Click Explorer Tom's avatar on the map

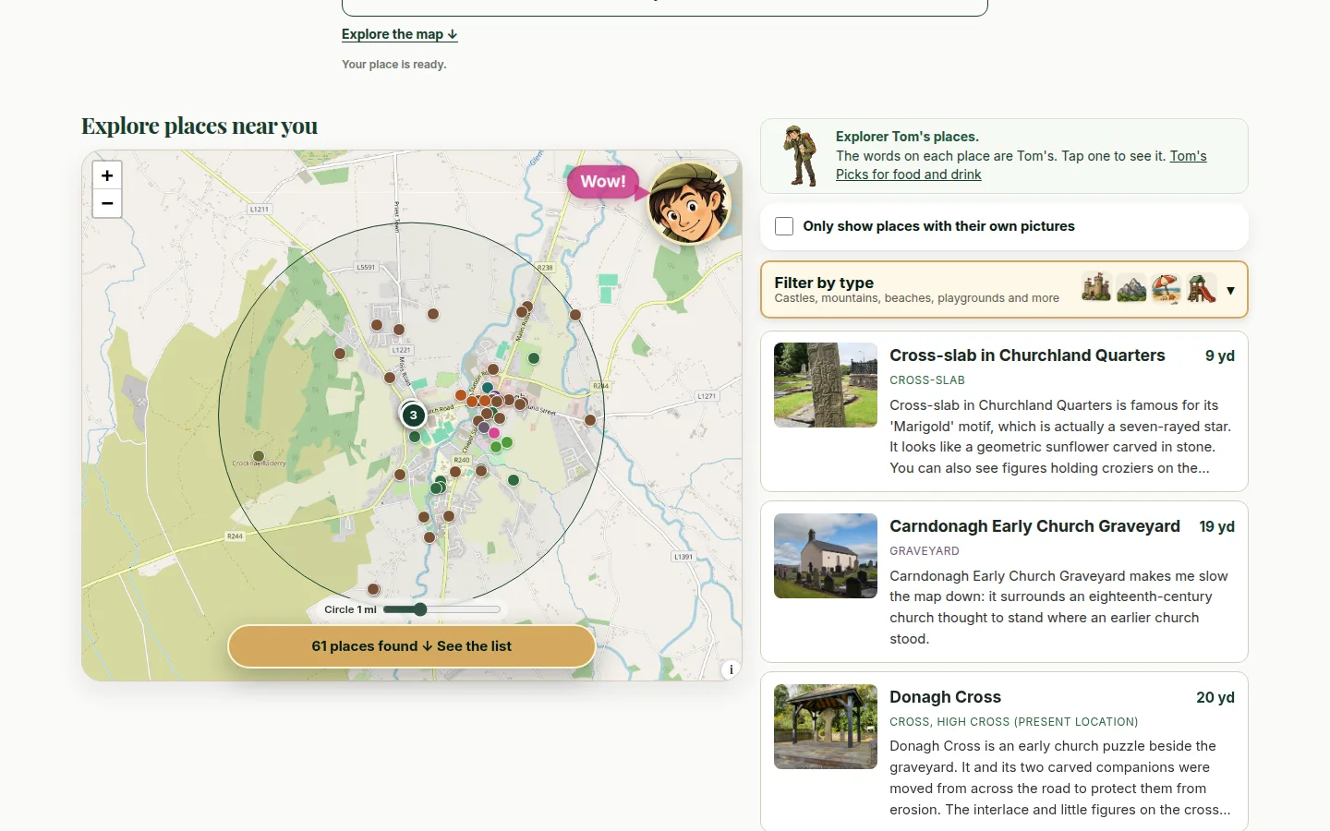689,204
